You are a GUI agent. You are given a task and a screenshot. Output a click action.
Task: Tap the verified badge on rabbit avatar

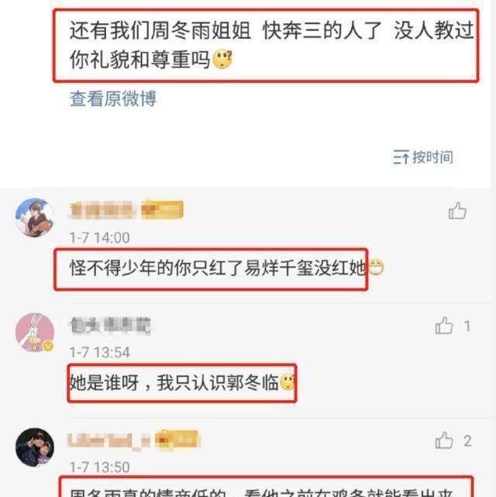tap(48, 346)
